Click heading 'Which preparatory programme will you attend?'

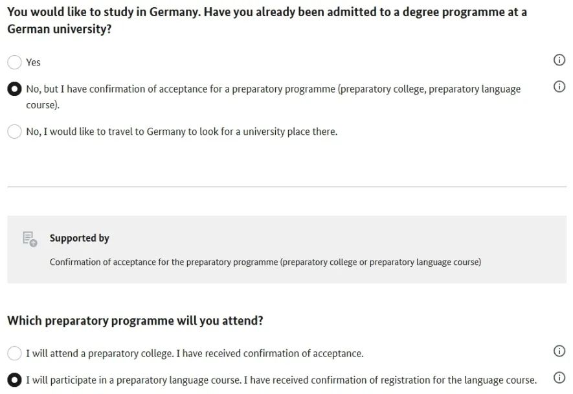pos(135,321)
